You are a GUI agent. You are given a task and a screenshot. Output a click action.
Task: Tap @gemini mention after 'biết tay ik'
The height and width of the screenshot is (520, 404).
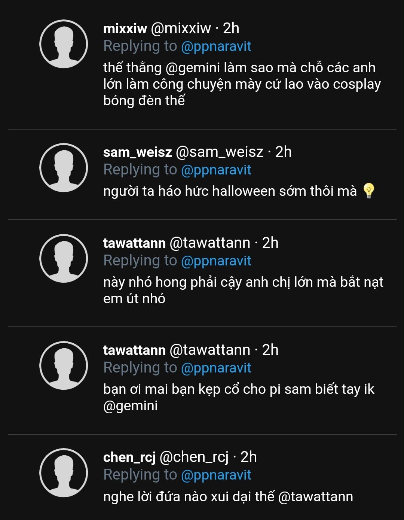130,406
